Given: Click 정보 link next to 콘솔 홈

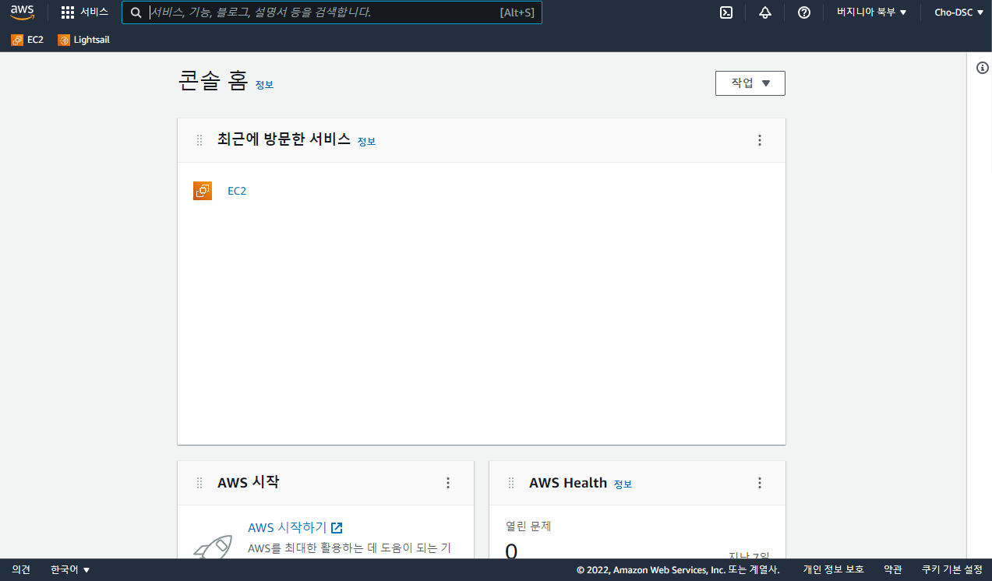Looking at the screenshot, I should (x=264, y=84).
